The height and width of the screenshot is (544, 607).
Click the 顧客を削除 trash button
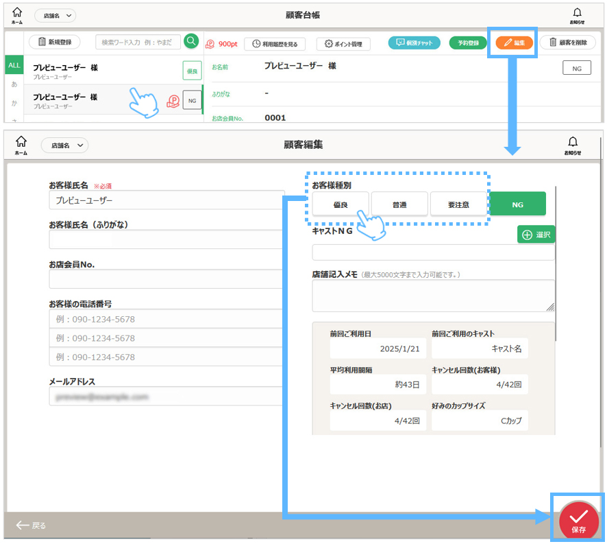[567, 43]
